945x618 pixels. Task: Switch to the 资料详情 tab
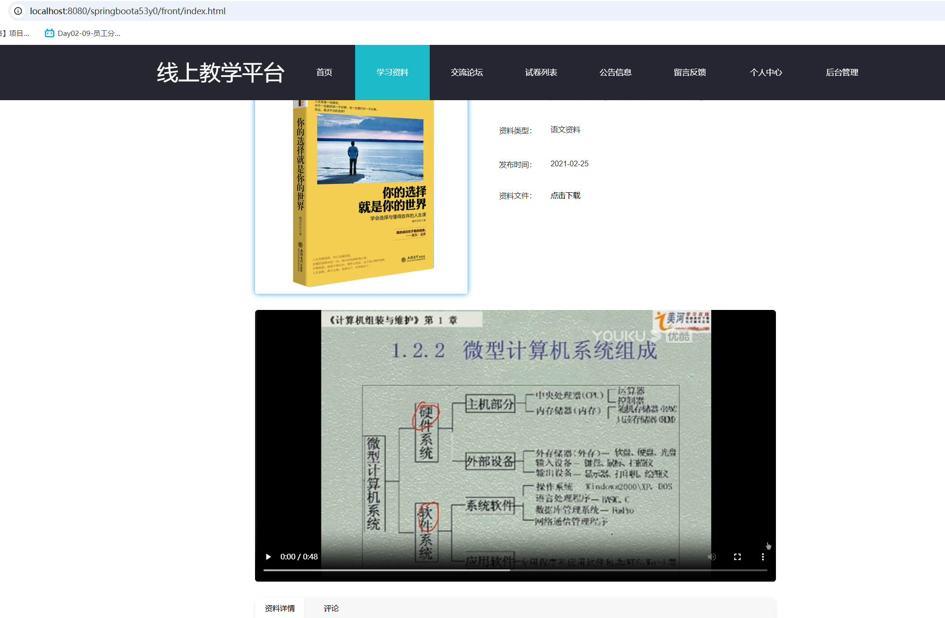pyautogui.click(x=280, y=608)
